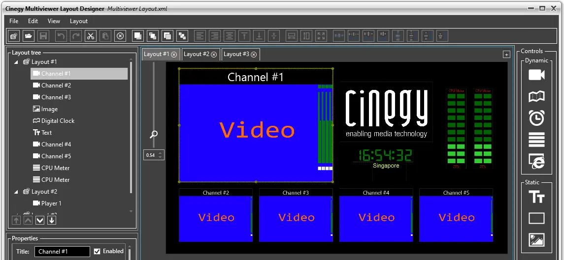
Task: Open the File menu
Action: point(14,21)
